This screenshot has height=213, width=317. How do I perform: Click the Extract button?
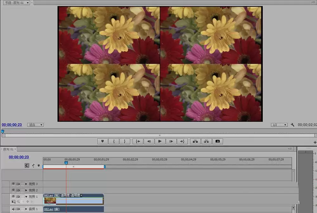pos(206,141)
